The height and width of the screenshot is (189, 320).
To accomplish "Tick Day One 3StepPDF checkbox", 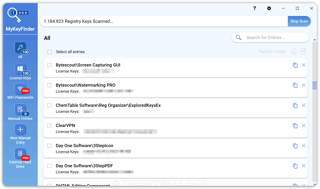I will pos(49,166).
